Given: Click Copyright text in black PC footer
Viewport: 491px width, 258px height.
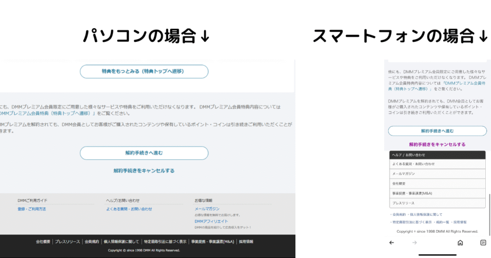Looking at the screenshot, I should click(x=144, y=250).
